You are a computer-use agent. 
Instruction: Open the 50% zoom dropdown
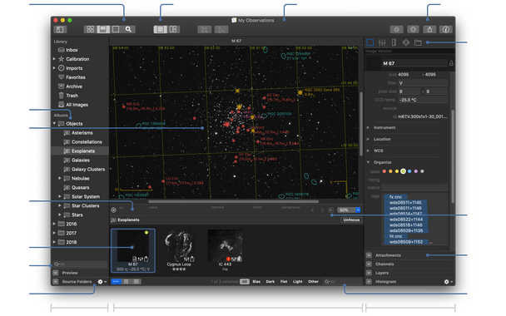[x=349, y=210]
